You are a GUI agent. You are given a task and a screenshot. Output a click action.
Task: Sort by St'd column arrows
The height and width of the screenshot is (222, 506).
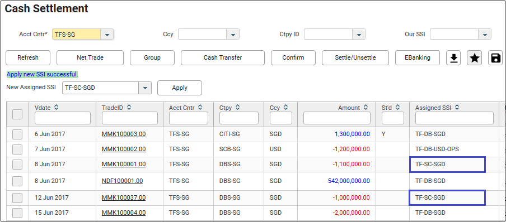click(397, 108)
